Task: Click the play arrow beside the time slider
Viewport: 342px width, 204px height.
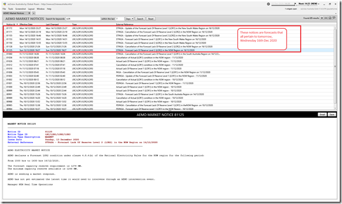Action: coord(295,4)
